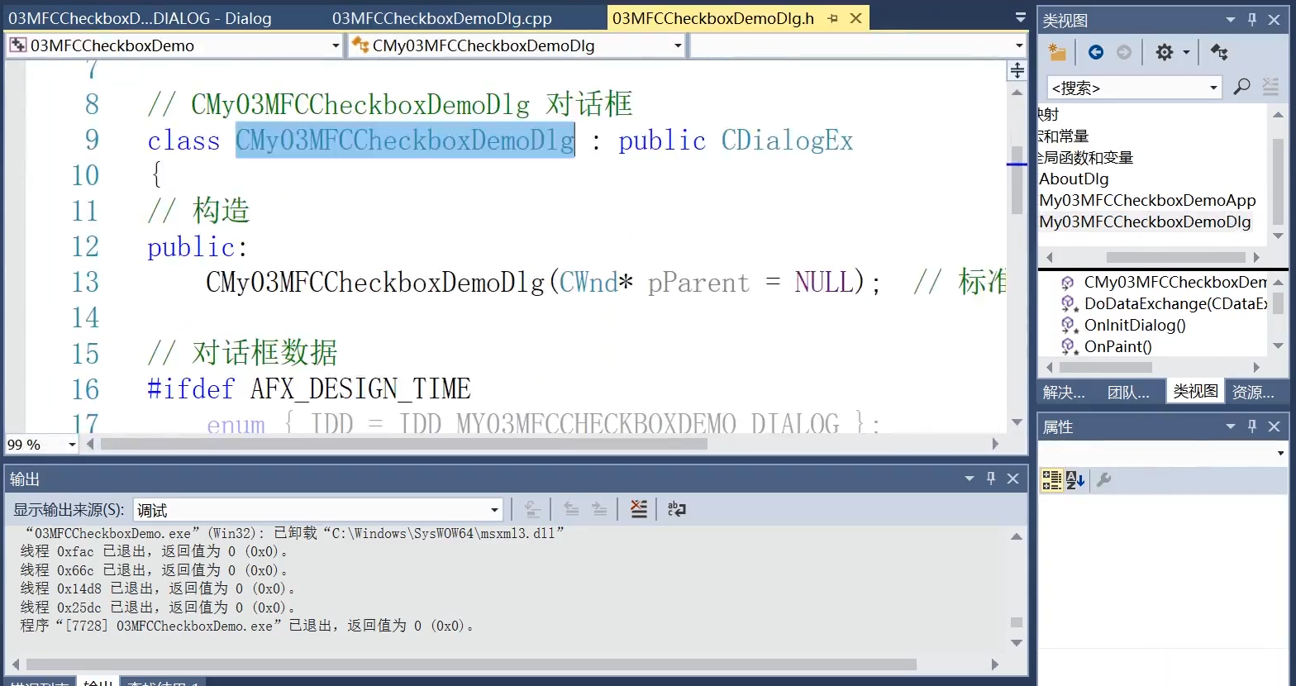Switch to the 解决... solution explorer tab
The width and height of the screenshot is (1296, 686).
coord(1064,392)
